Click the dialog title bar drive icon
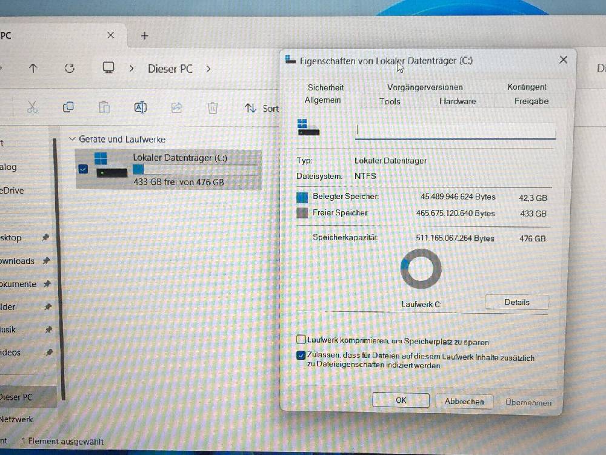 pos(290,59)
